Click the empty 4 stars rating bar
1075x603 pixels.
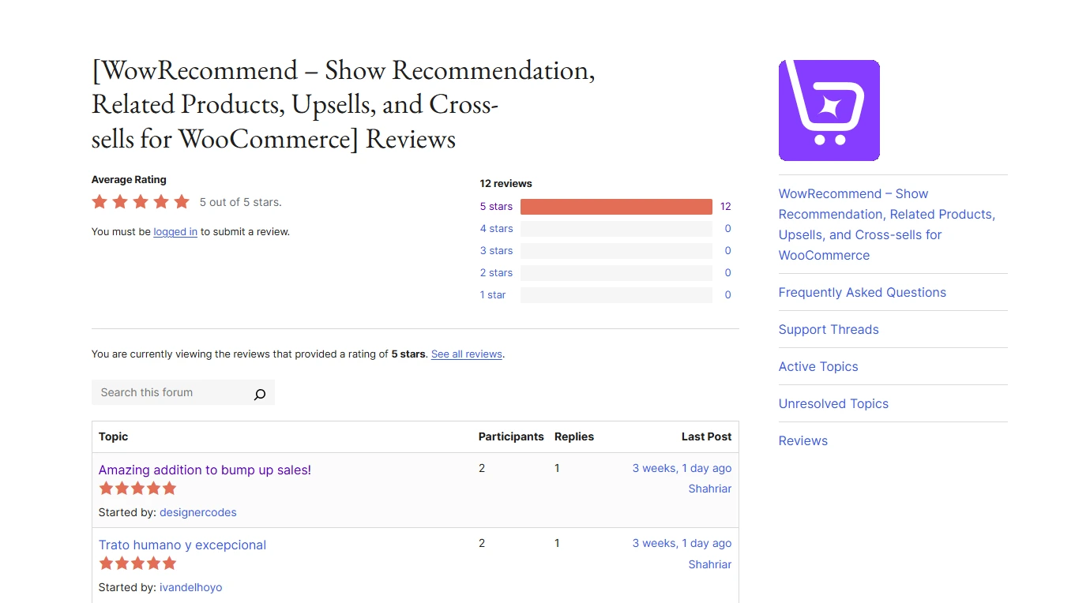point(616,229)
